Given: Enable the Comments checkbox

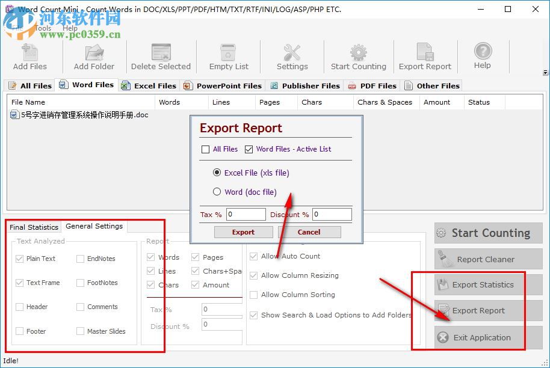Looking at the screenshot, I should [x=80, y=307].
